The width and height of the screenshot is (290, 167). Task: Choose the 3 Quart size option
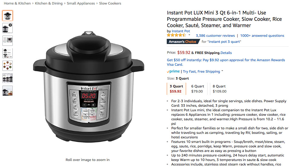(176, 89)
